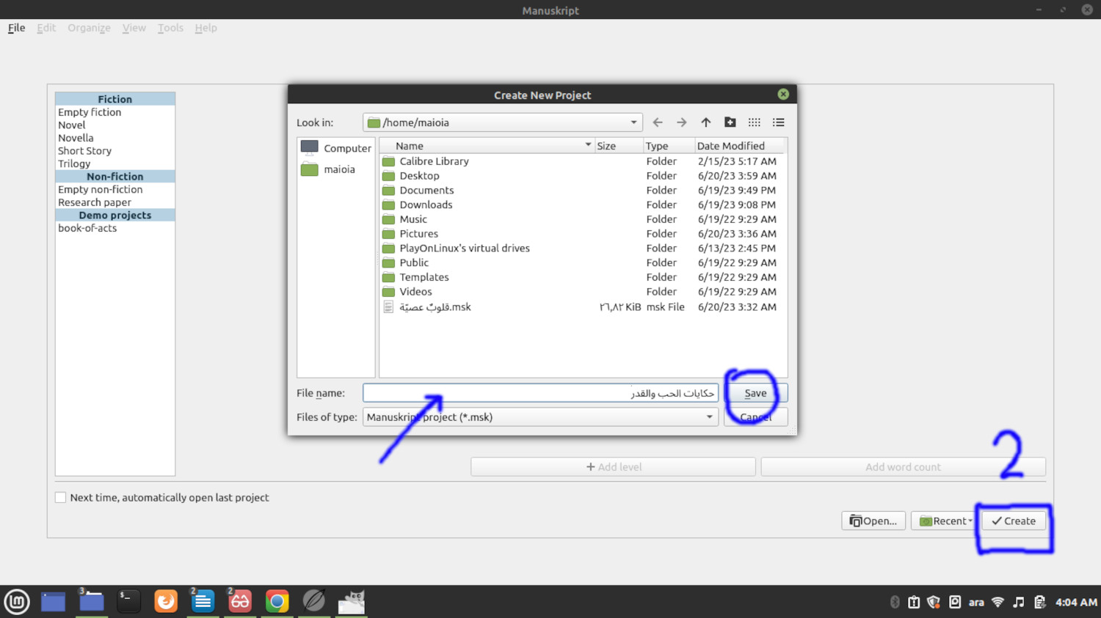Expand the Files of type dropdown
The image size is (1101, 618).
pyautogui.click(x=709, y=417)
